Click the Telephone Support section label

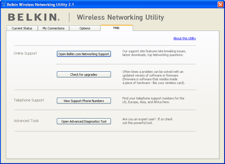click(x=29, y=100)
